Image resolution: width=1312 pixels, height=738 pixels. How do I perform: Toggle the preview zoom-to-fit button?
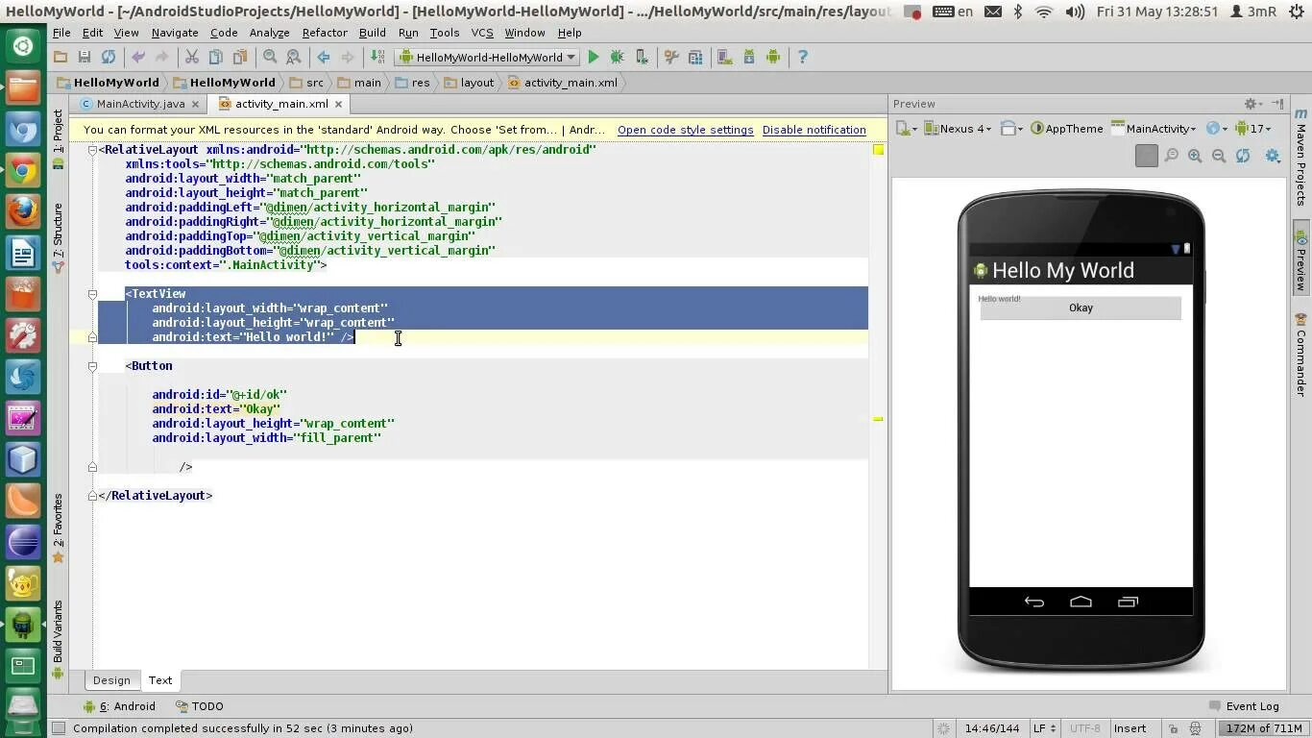[x=1146, y=156]
